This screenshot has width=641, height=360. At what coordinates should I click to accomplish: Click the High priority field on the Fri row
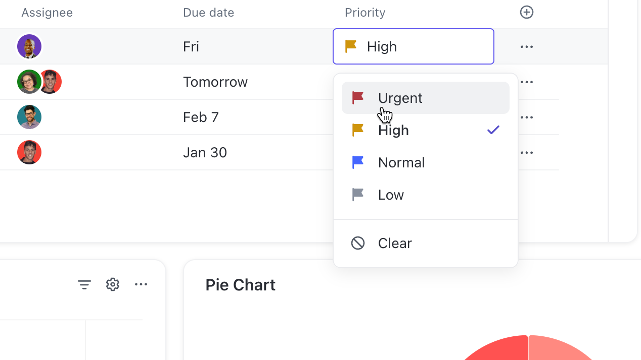point(413,46)
